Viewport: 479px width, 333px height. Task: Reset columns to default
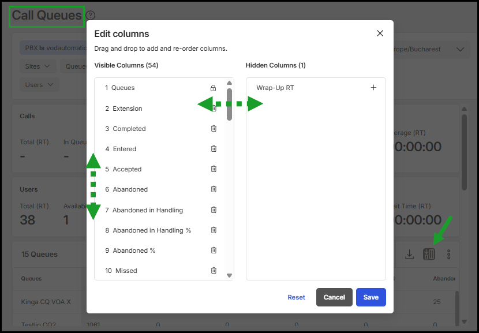coord(296,297)
